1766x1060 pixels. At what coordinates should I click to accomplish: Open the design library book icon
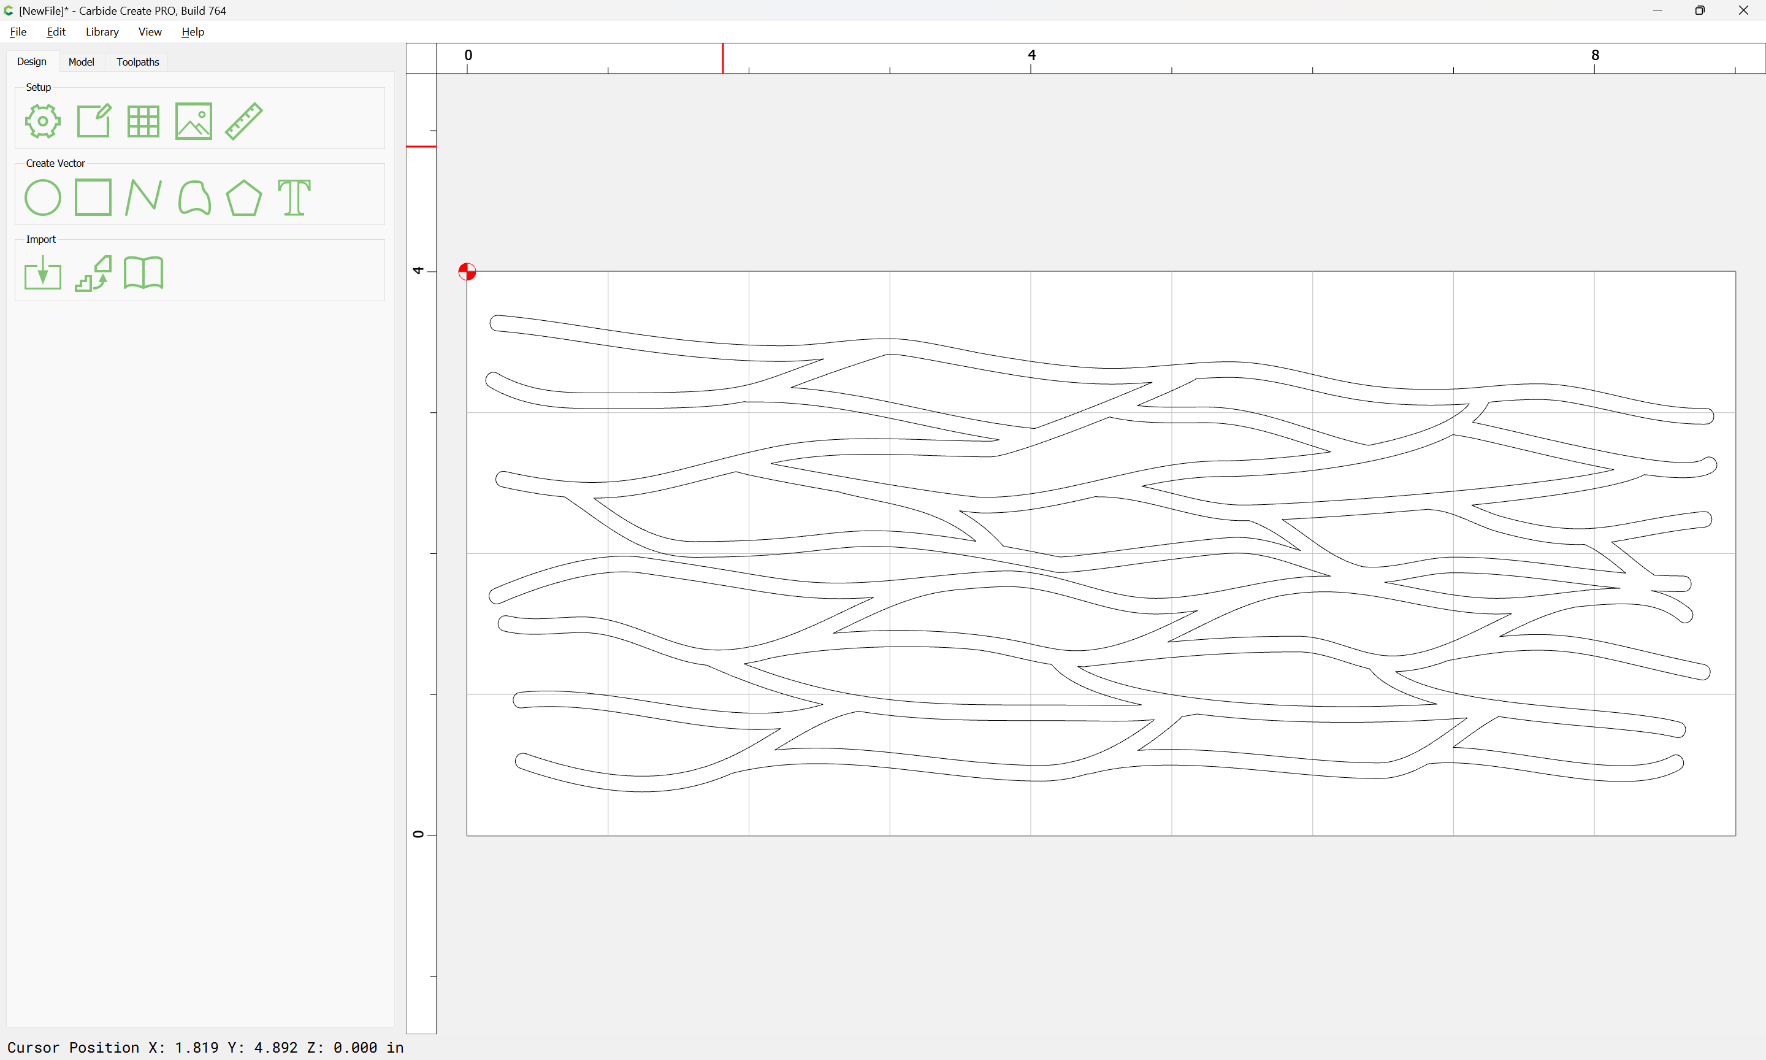coord(143,273)
